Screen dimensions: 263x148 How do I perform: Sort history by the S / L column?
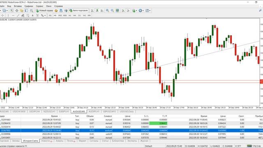[x=146, y=116]
